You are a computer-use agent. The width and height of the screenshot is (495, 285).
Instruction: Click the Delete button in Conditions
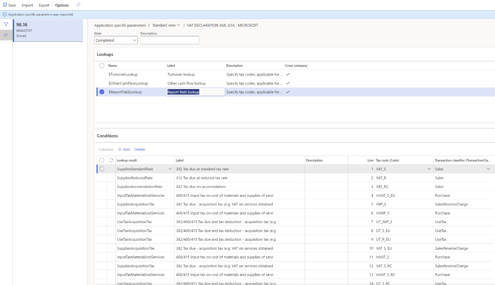[140, 149]
